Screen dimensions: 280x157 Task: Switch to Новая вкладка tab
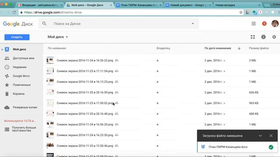(x=238, y=5)
